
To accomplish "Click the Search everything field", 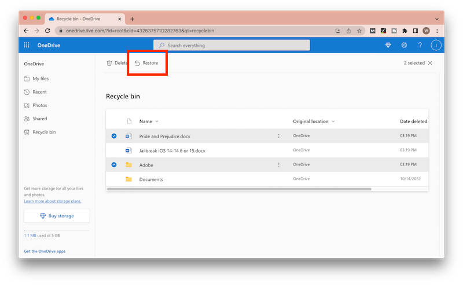I will coord(232,45).
